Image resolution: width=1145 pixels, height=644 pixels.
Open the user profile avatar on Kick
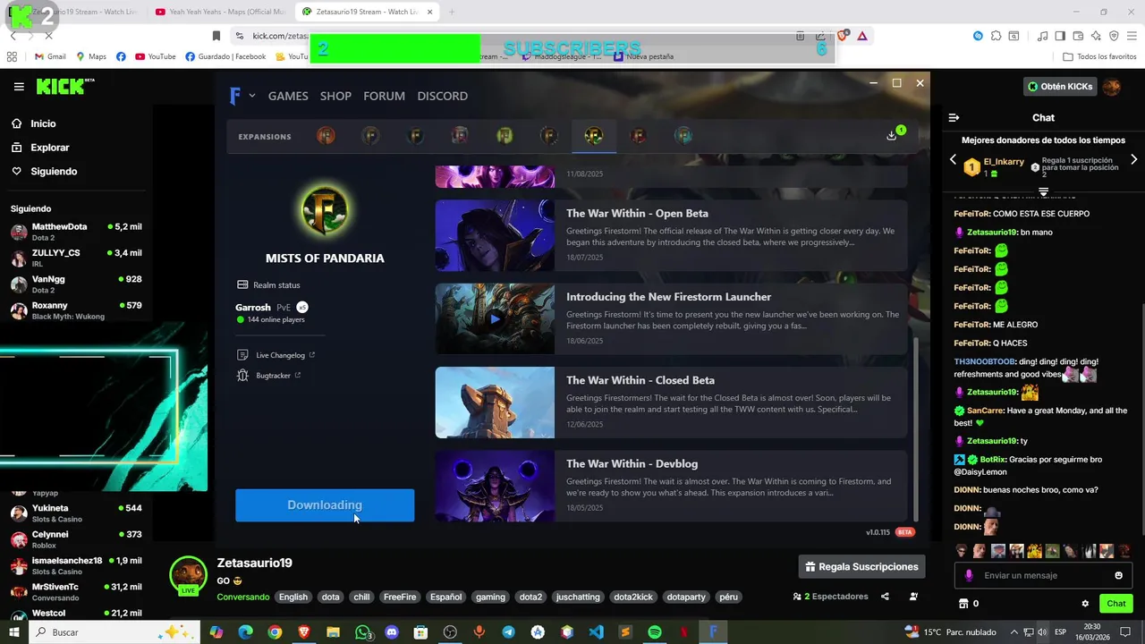click(1111, 87)
